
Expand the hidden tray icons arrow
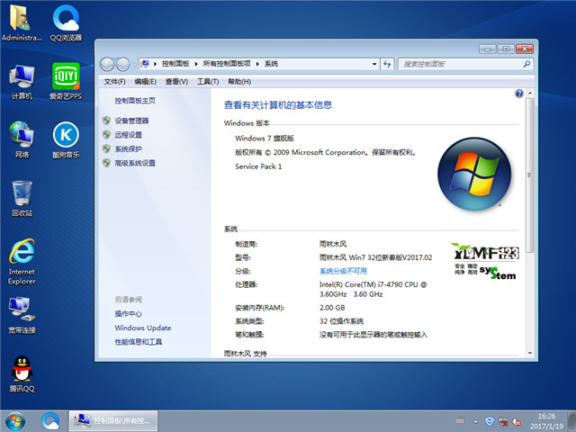(476, 421)
